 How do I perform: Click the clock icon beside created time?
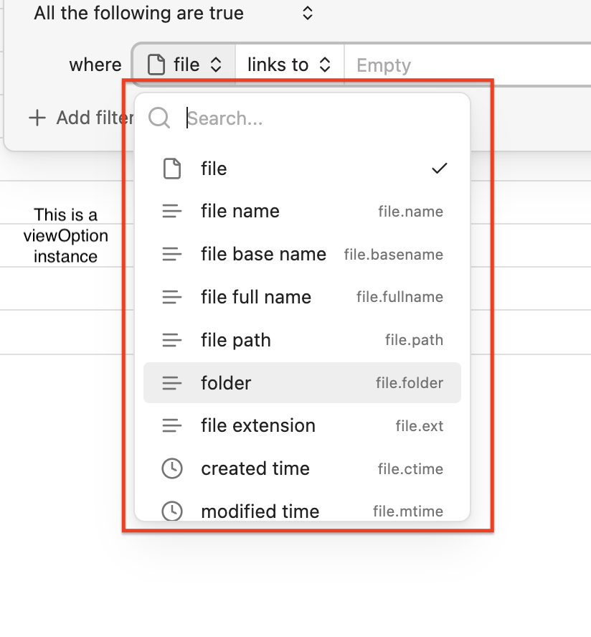coord(172,468)
